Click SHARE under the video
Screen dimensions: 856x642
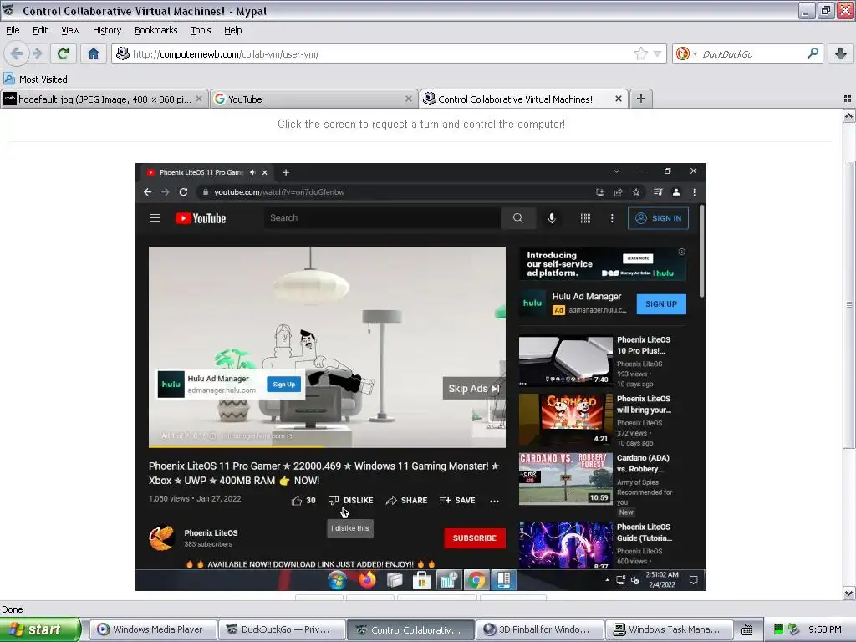click(x=407, y=500)
